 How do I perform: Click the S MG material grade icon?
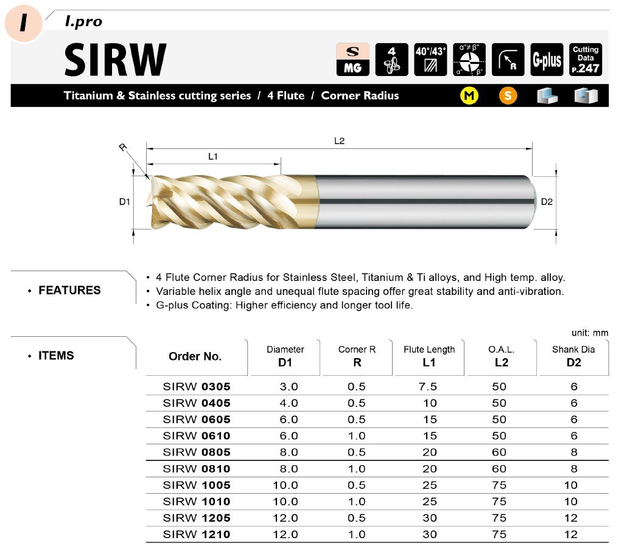click(352, 60)
